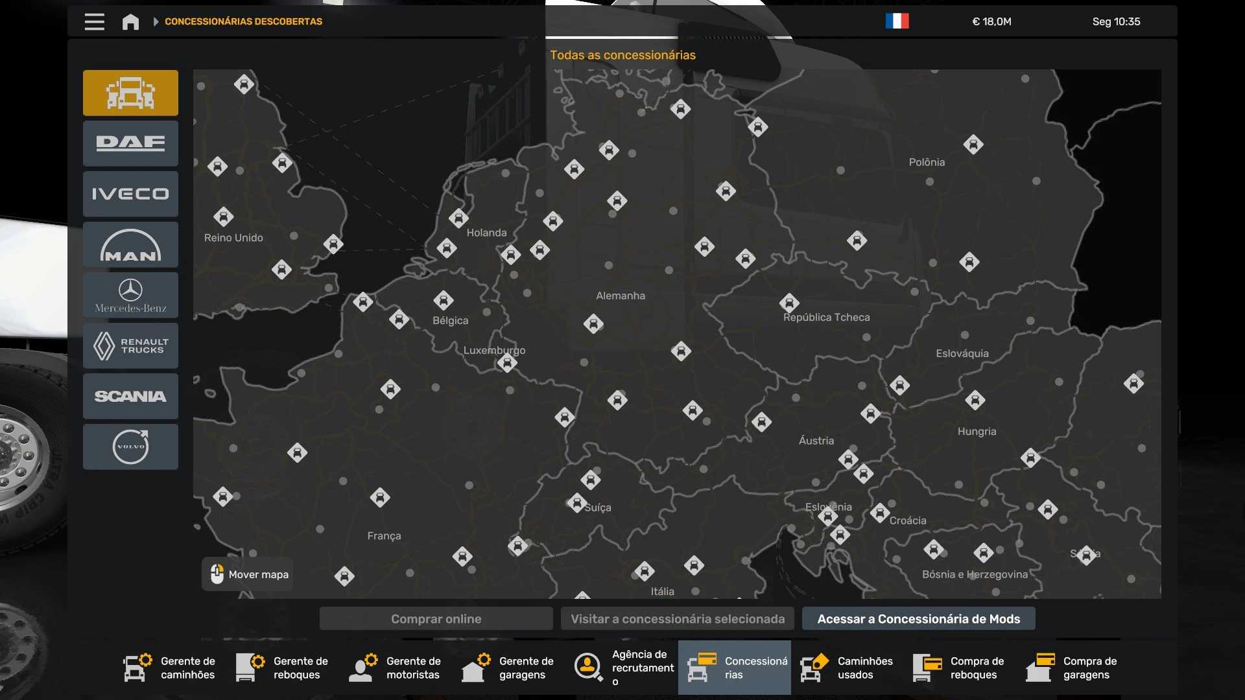The width and height of the screenshot is (1245, 700).
Task: Filter dealers by DAF brand
Action: pos(130,143)
